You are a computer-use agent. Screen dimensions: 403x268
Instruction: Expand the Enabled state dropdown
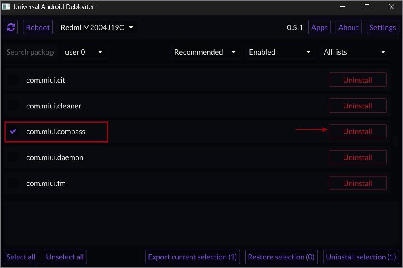coord(281,52)
